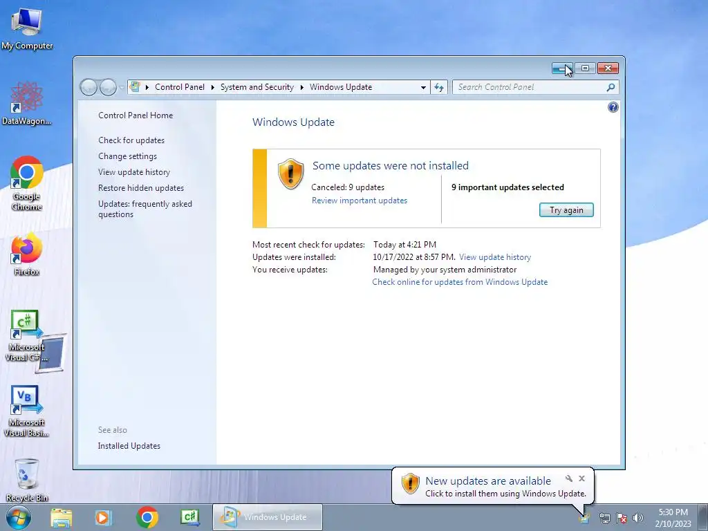Click the warning shield icon in update panel
The width and height of the screenshot is (708, 531).
point(290,174)
